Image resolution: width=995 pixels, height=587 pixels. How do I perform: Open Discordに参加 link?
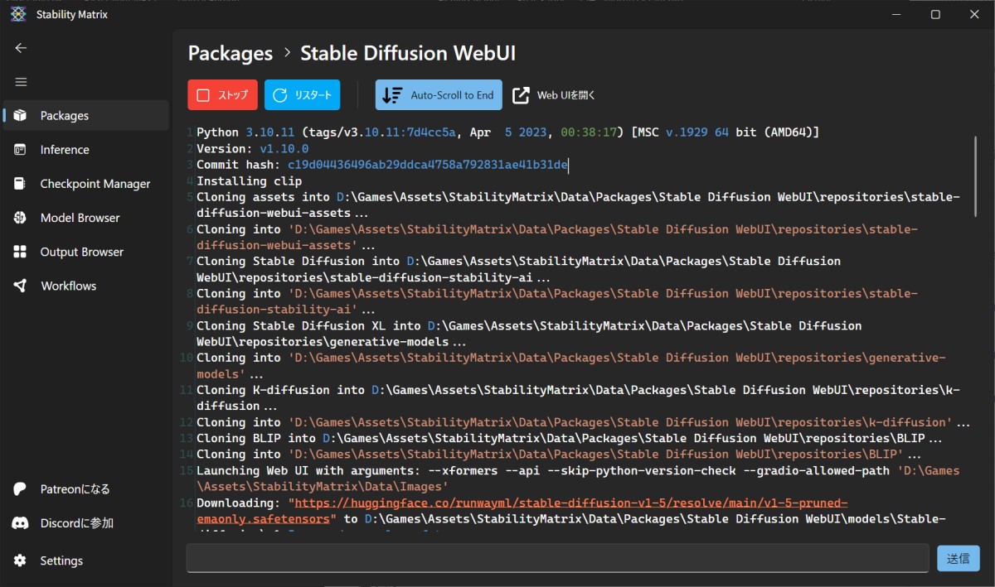pyautogui.click(x=86, y=523)
